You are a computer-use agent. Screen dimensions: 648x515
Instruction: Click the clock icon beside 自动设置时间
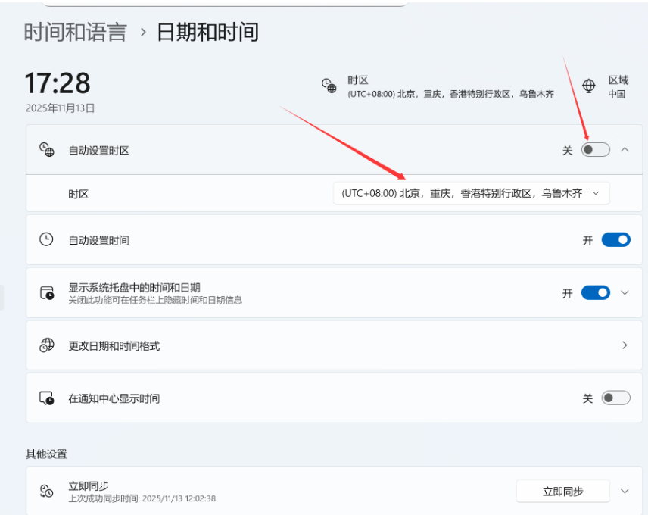coord(47,239)
